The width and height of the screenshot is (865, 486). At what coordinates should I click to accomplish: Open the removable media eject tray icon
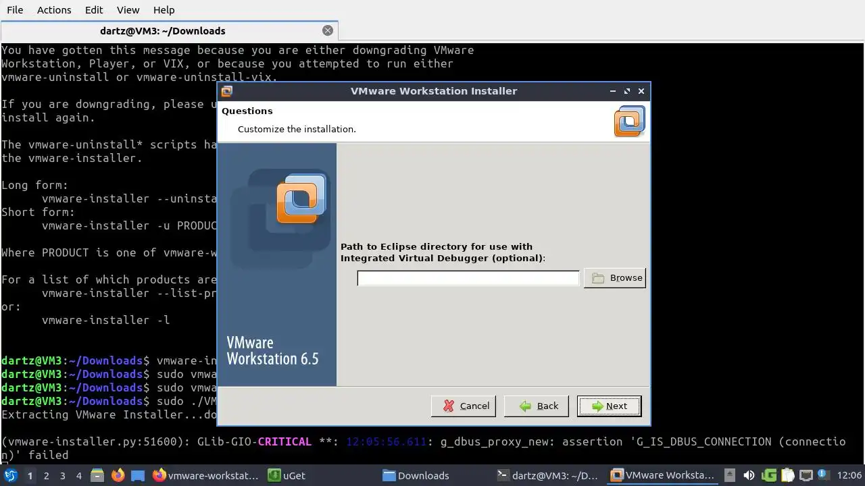730,476
